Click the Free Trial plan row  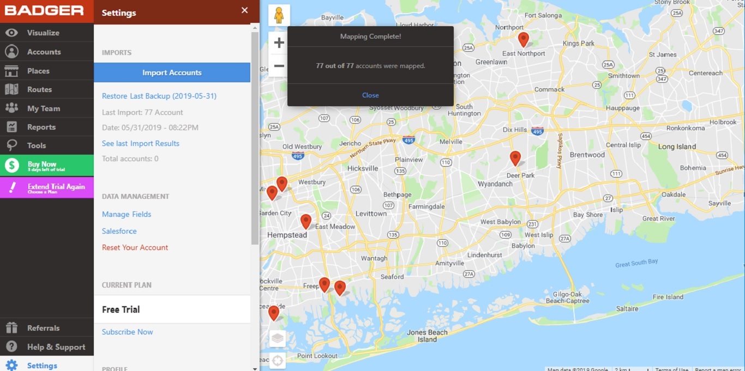click(172, 309)
